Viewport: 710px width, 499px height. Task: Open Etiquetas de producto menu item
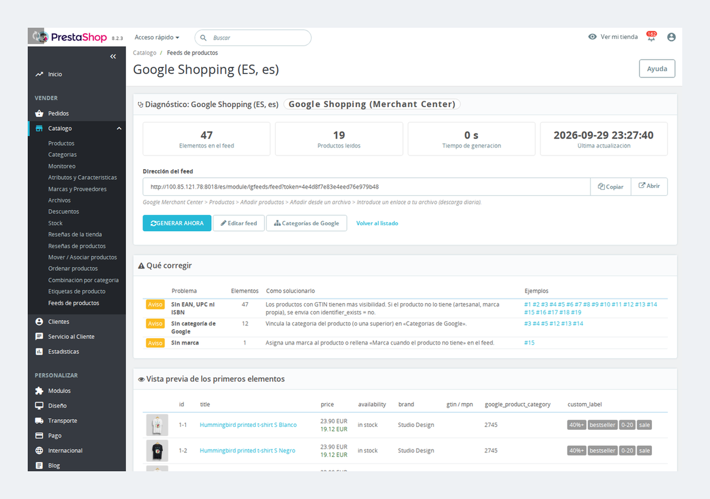tap(77, 291)
